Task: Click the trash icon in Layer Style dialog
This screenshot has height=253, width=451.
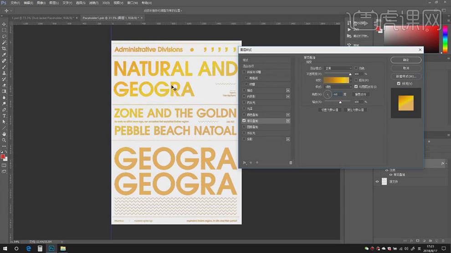Action: [291, 163]
